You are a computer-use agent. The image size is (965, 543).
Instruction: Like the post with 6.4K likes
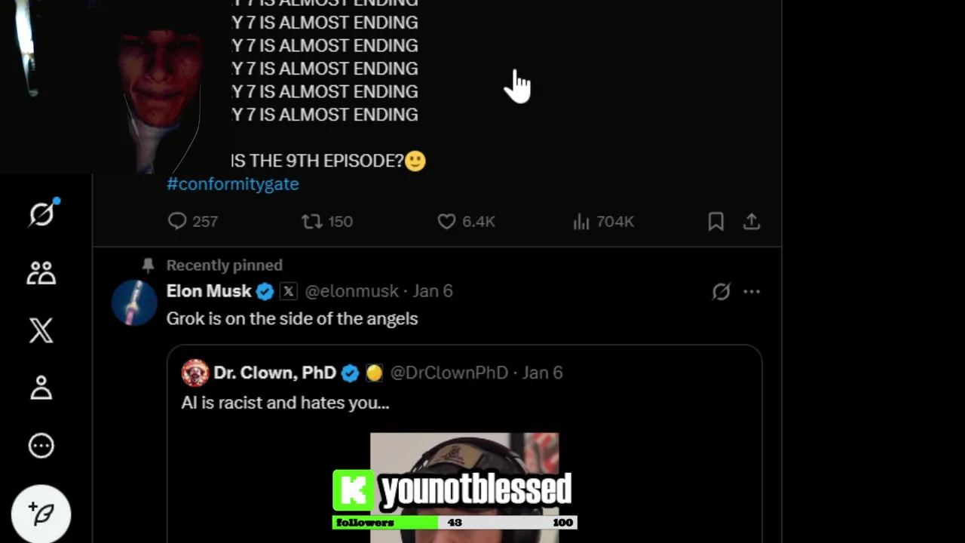(466, 221)
